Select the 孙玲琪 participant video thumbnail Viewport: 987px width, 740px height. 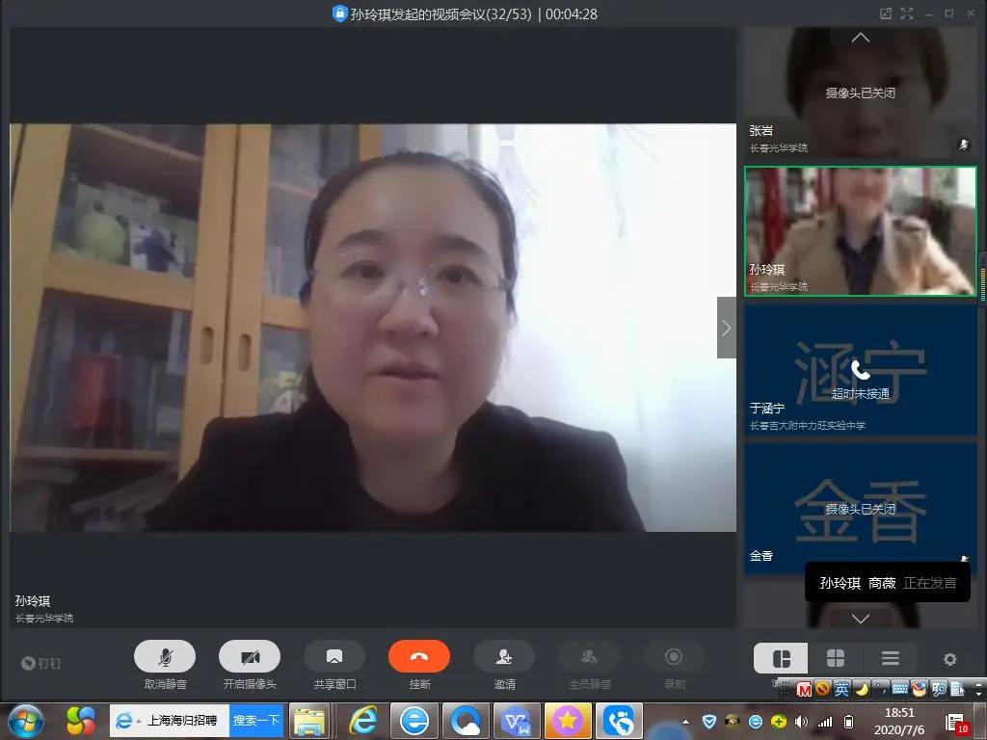point(860,231)
